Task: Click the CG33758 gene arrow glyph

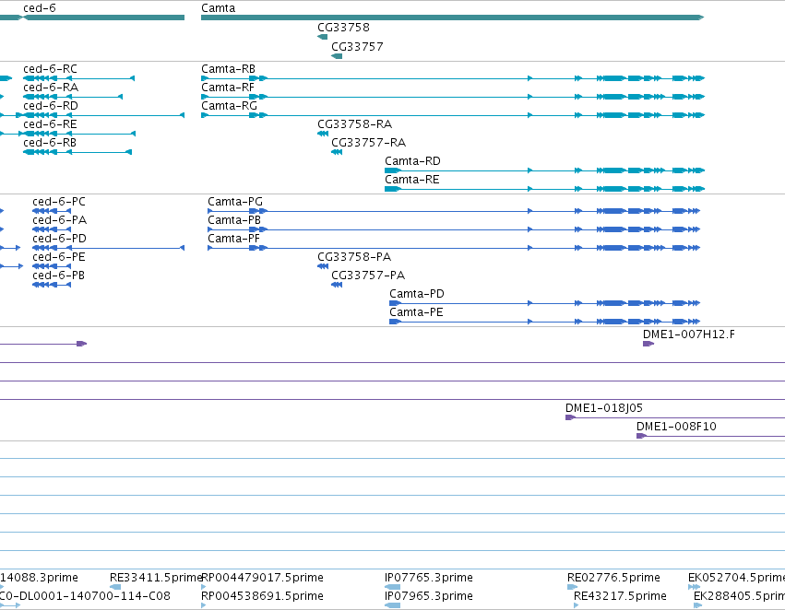Action: pyautogui.click(x=323, y=37)
